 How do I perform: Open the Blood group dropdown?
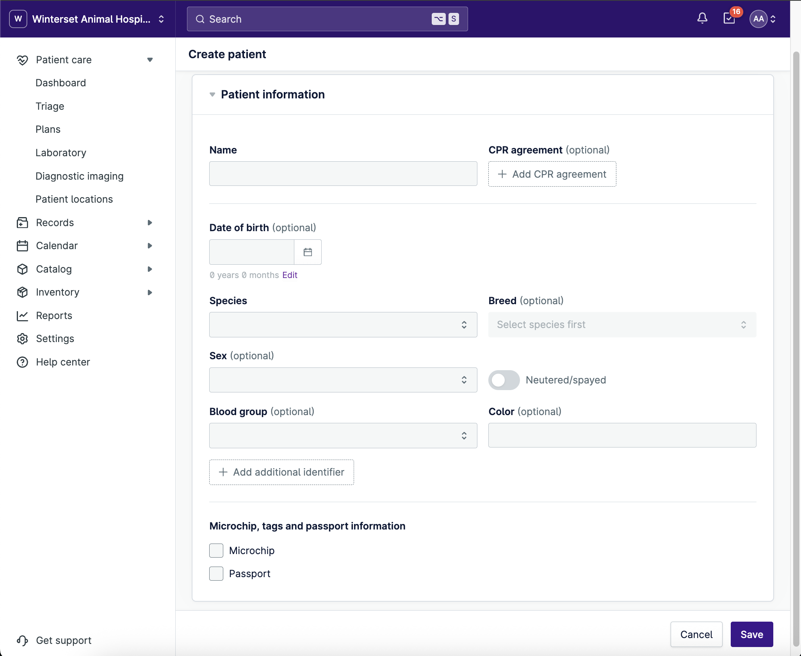(343, 435)
